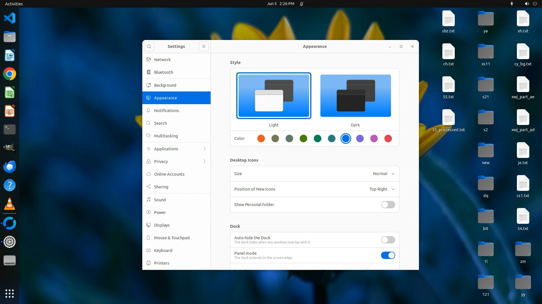Image resolution: width=542 pixels, height=304 pixels.
Task: Open the icon Size dropdown
Action: (x=383, y=174)
